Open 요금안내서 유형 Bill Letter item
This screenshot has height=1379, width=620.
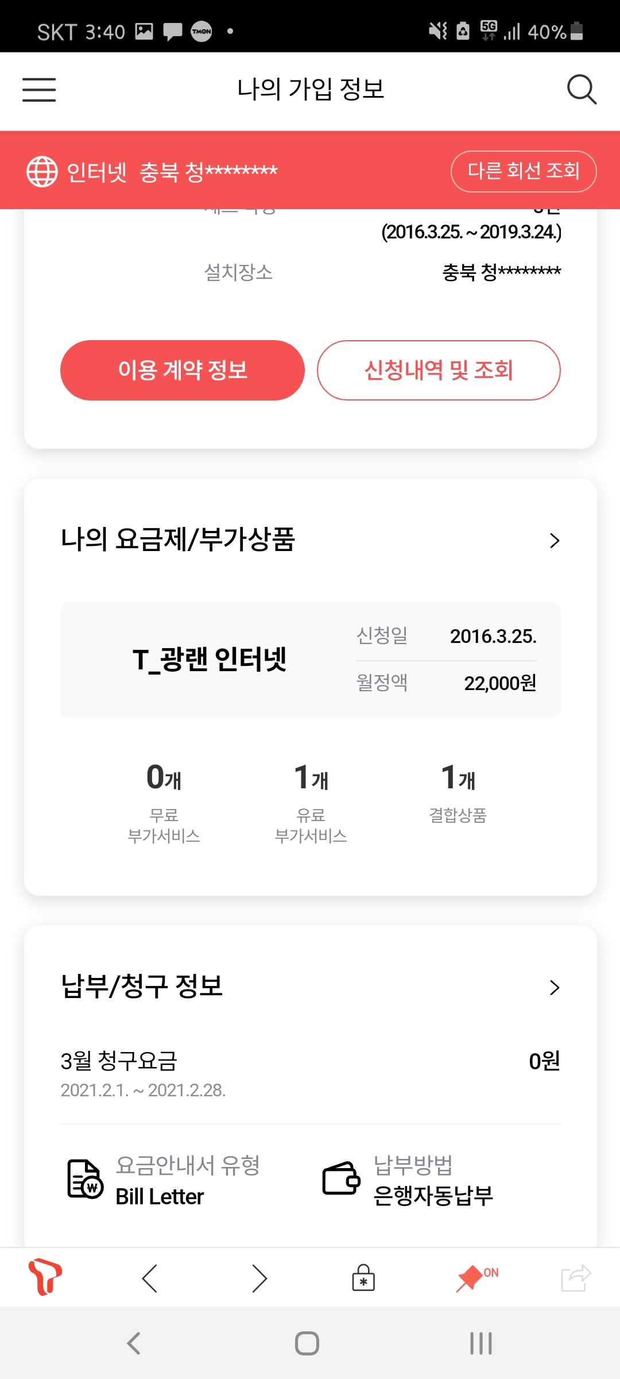pyautogui.click(x=164, y=1180)
